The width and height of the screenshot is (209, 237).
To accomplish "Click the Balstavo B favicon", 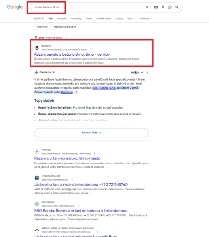I will point(37,48).
